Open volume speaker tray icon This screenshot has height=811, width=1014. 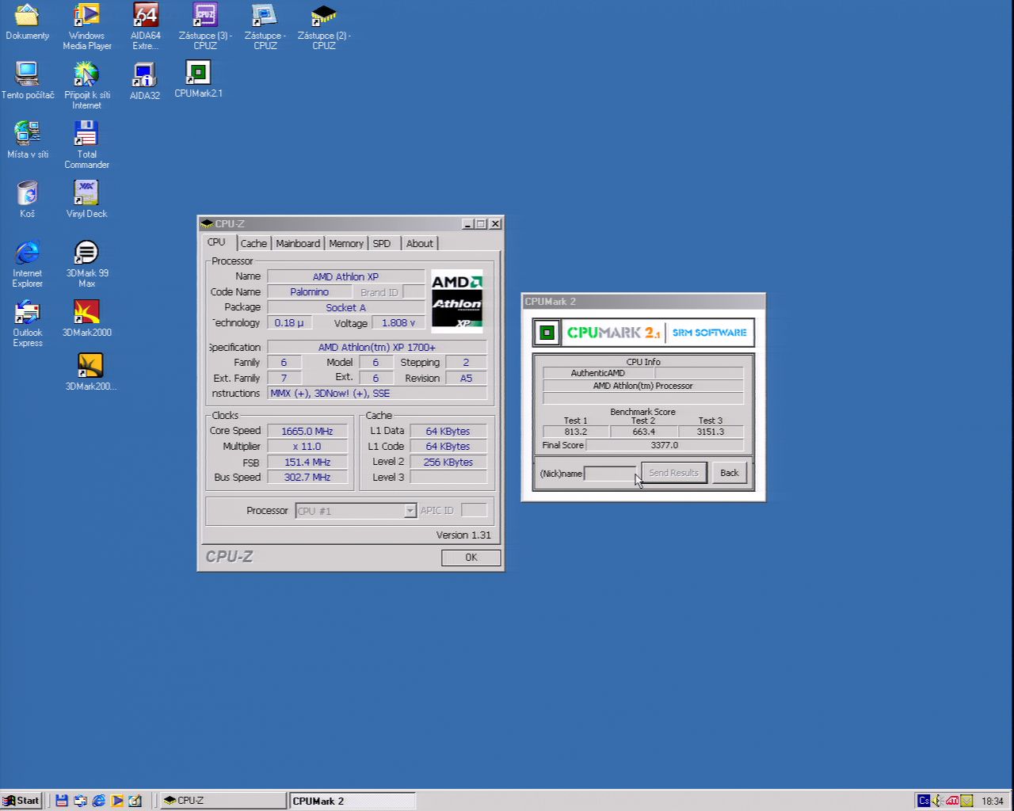938,801
